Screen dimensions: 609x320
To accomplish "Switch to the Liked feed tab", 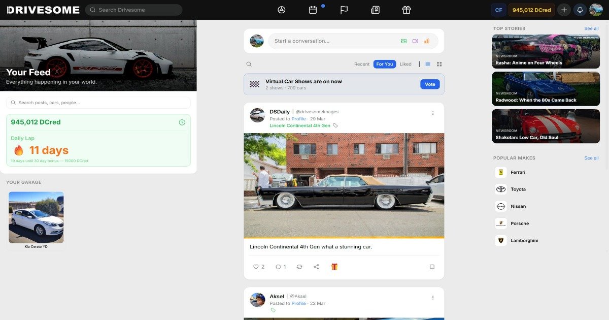I will [x=405, y=64].
